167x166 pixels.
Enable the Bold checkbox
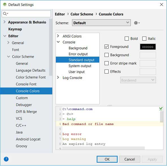coord(127,39)
